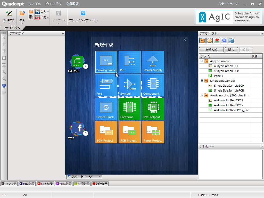
Task: Click the layers stack icon in プロジェクト panel
Action: [217, 40]
